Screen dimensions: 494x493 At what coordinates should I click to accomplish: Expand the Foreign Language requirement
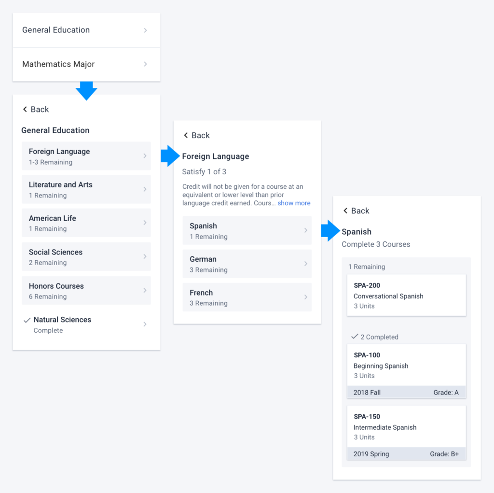[x=86, y=156]
